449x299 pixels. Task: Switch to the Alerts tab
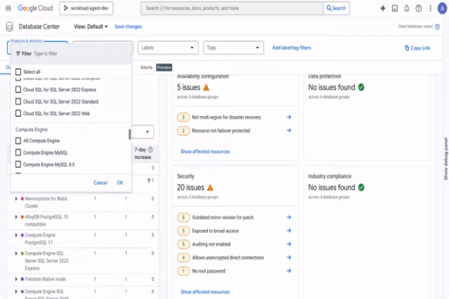146,68
